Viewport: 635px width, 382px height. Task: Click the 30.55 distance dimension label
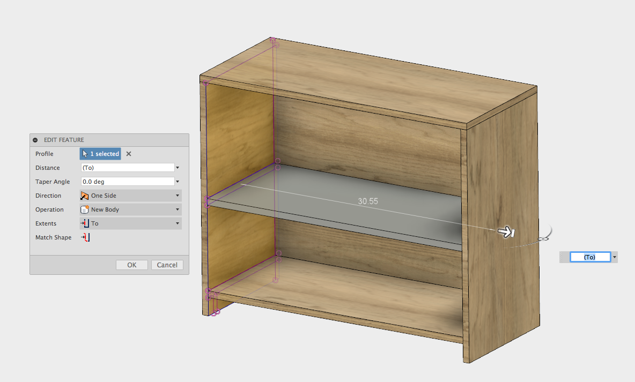coord(368,201)
